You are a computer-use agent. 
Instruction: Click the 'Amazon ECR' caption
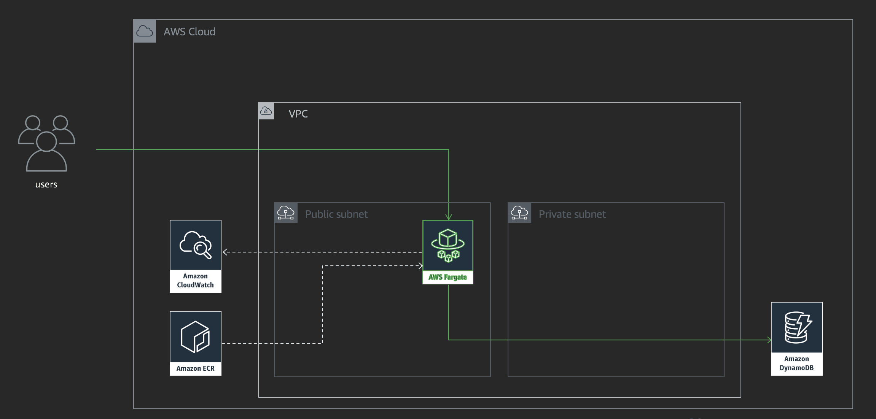click(x=196, y=368)
